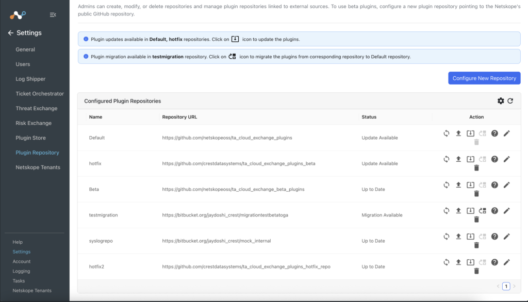This screenshot has width=528, height=302.
Task: Go to previous page arrow
Action: click(x=498, y=286)
